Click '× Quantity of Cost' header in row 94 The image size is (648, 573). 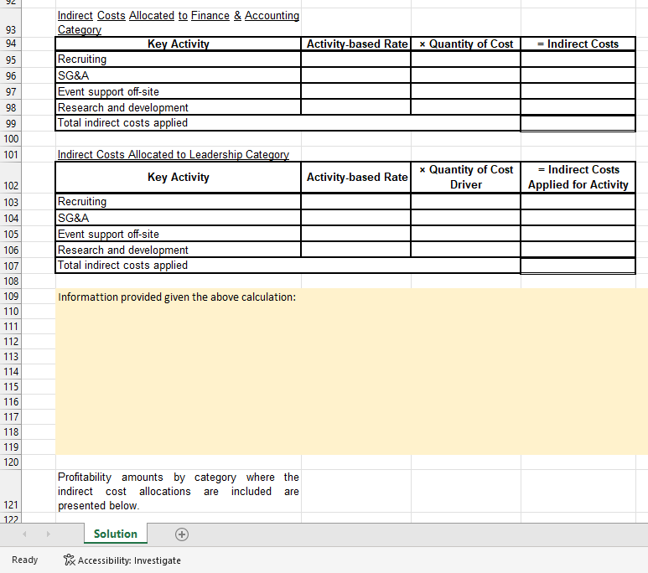click(466, 44)
